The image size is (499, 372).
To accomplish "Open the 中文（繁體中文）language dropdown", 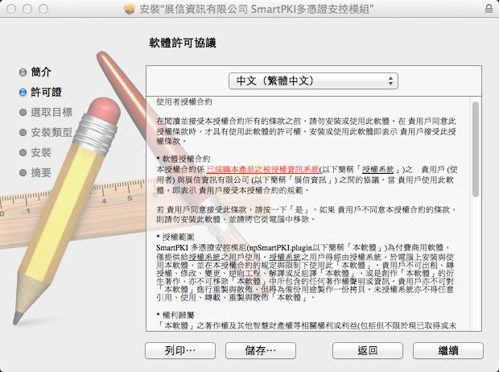I will pos(313,81).
